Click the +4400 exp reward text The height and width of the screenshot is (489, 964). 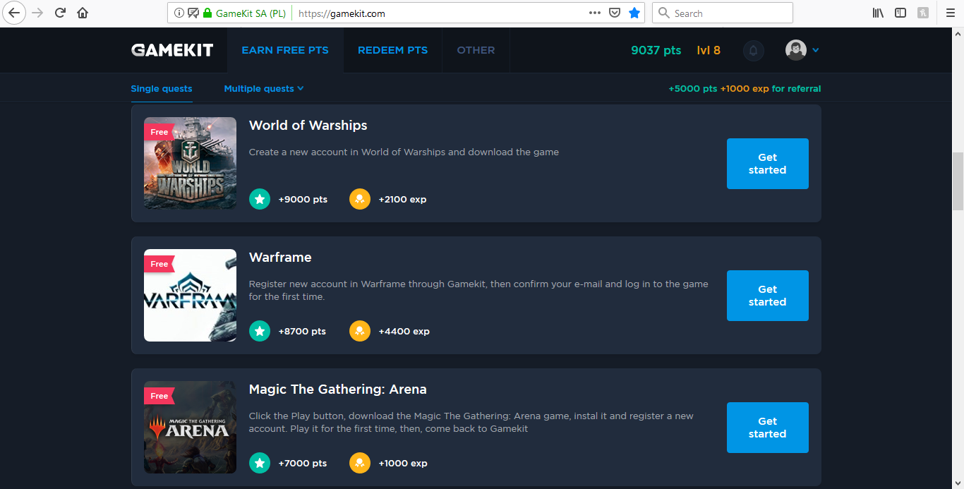(404, 332)
